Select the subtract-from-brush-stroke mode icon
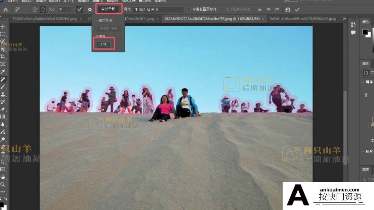Screen dimensions: 374x210 point(43,10)
